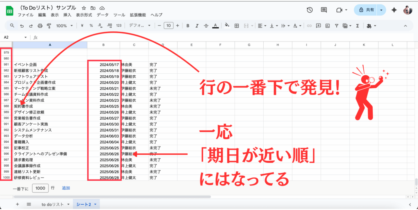Star this spreadsheet document
Viewport: 418px width, 210px height.
pyautogui.click(x=84, y=8)
